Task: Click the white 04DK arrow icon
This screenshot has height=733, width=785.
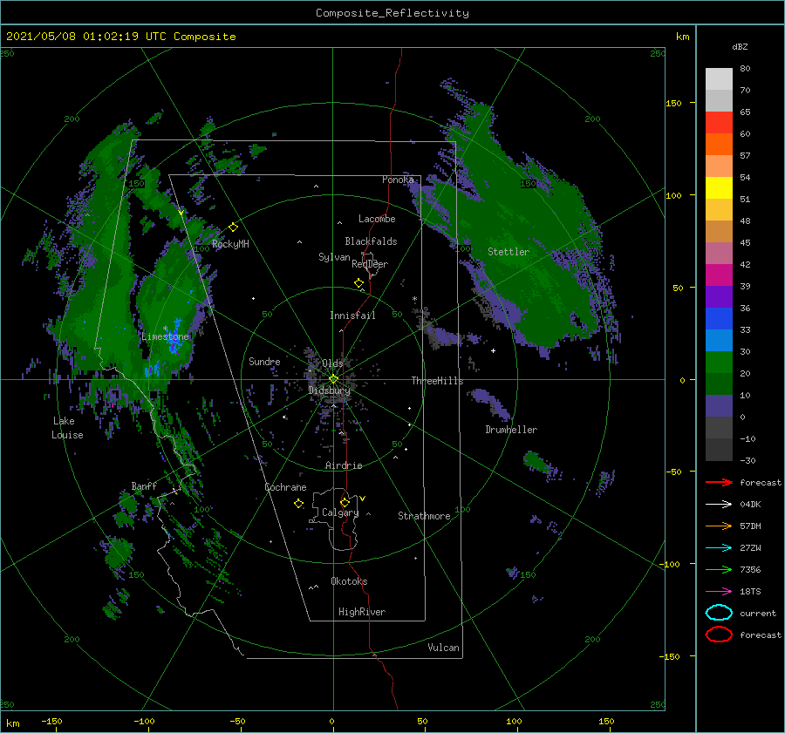Action: pos(719,505)
